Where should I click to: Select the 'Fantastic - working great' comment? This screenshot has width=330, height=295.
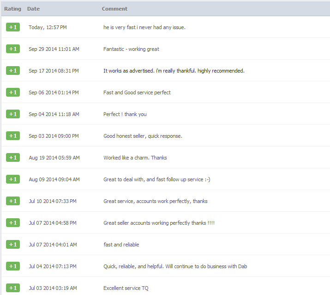tap(131, 49)
